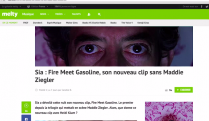The height and width of the screenshot is (121, 209).
Task: Click the globe edition icon
Action: (29, 7)
